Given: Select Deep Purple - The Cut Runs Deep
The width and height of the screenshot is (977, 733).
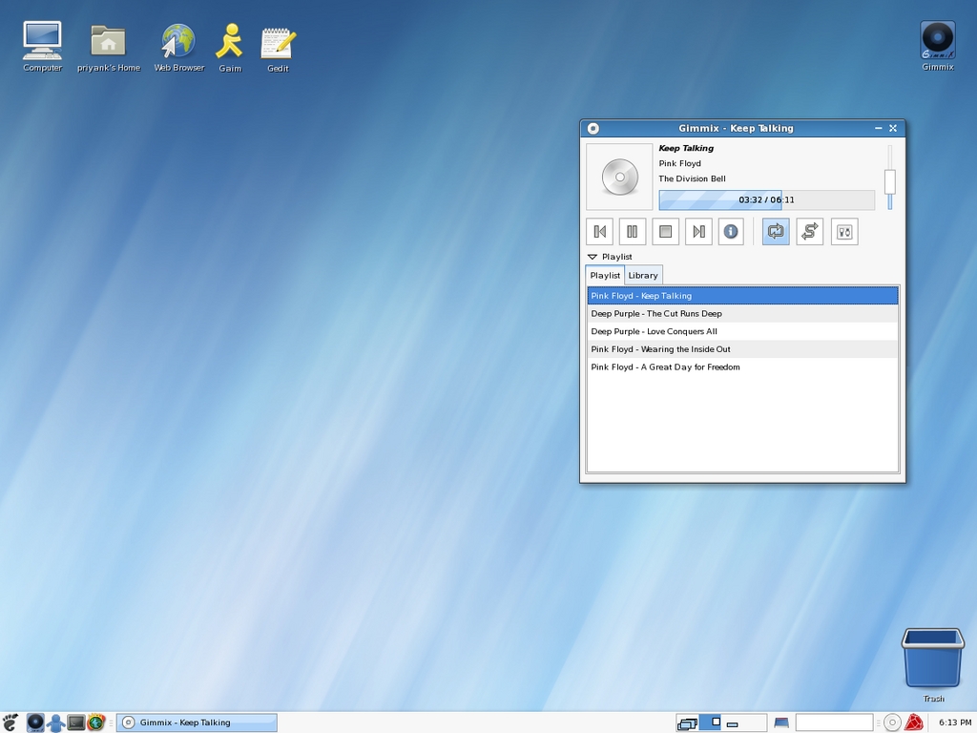Looking at the screenshot, I should pyautogui.click(x=742, y=313).
